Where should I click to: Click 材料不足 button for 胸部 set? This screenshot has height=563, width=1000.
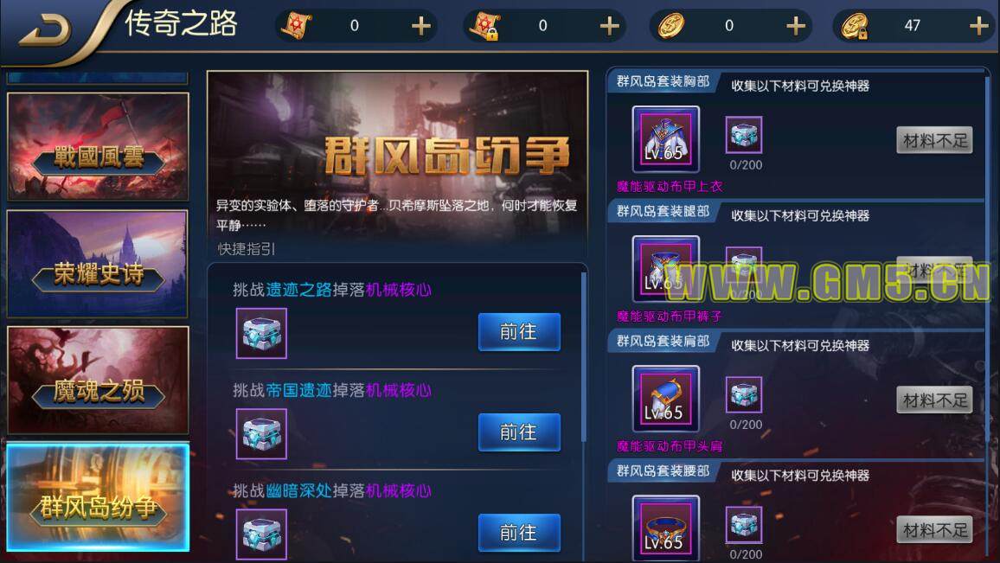tap(934, 140)
